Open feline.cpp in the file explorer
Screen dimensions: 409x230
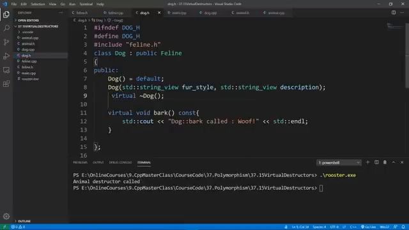29,61
